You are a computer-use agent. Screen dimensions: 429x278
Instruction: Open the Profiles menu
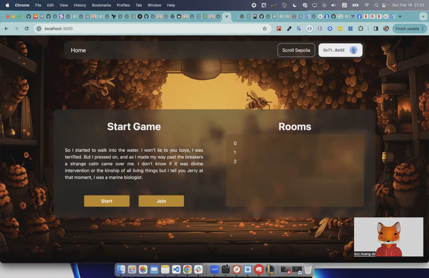pyautogui.click(x=123, y=5)
